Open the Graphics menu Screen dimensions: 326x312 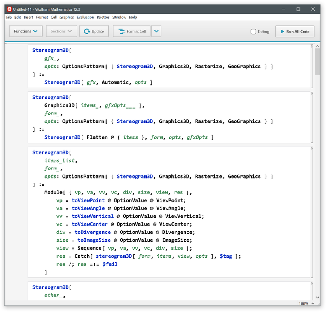67,17
